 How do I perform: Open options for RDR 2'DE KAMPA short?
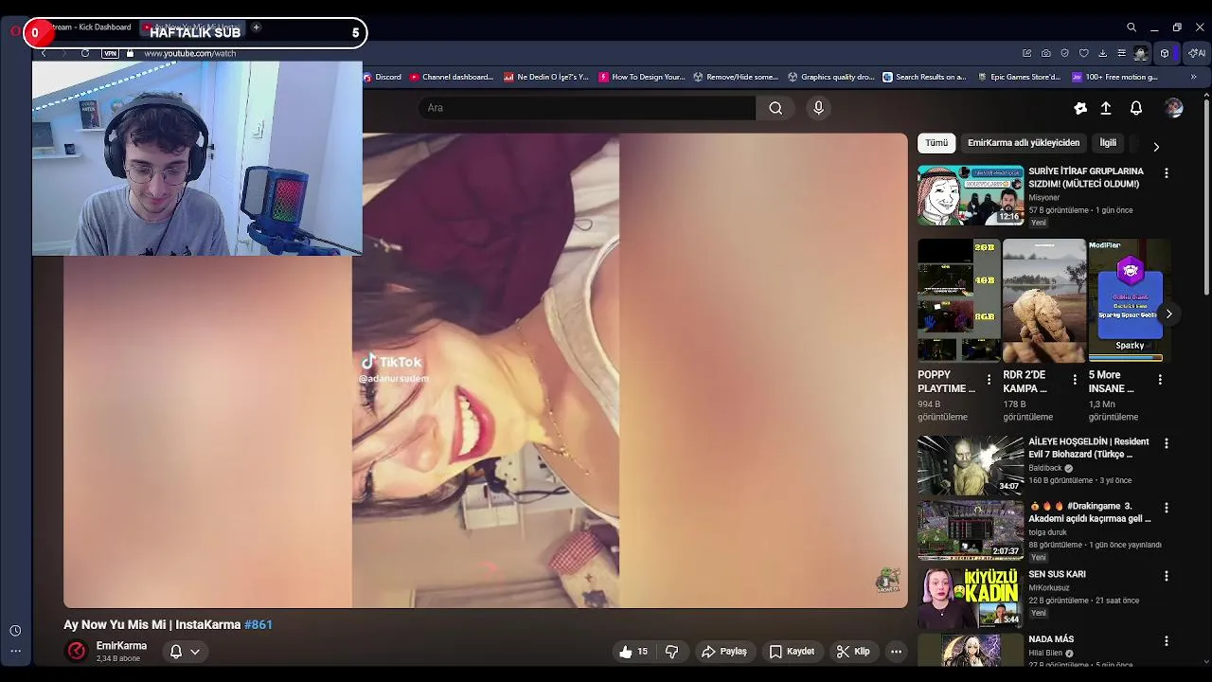coord(1075,380)
